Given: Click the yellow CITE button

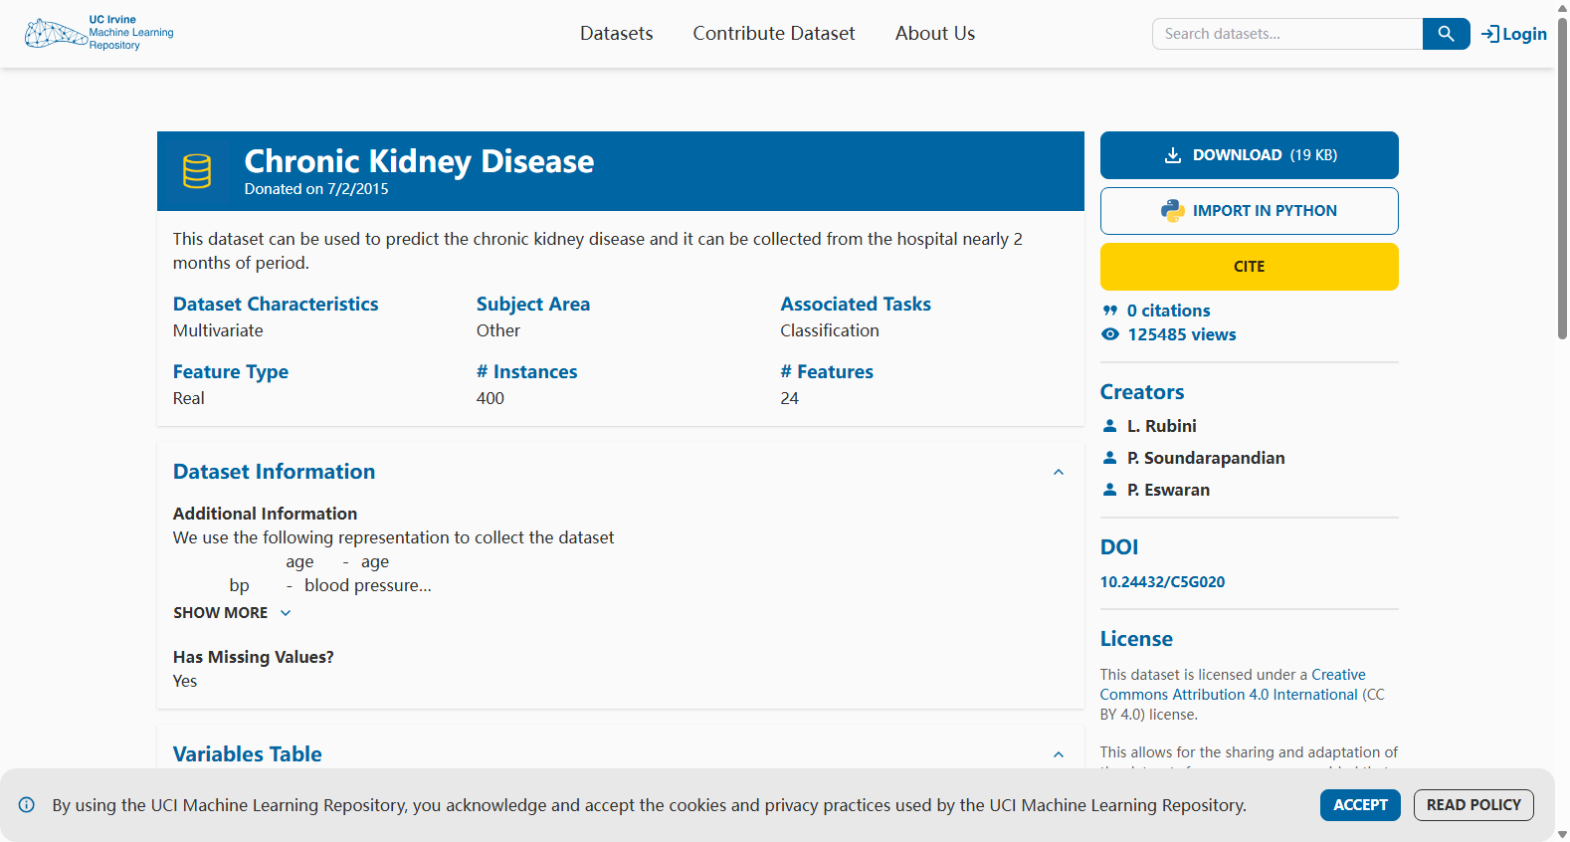Looking at the screenshot, I should (x=1250, y=267).
